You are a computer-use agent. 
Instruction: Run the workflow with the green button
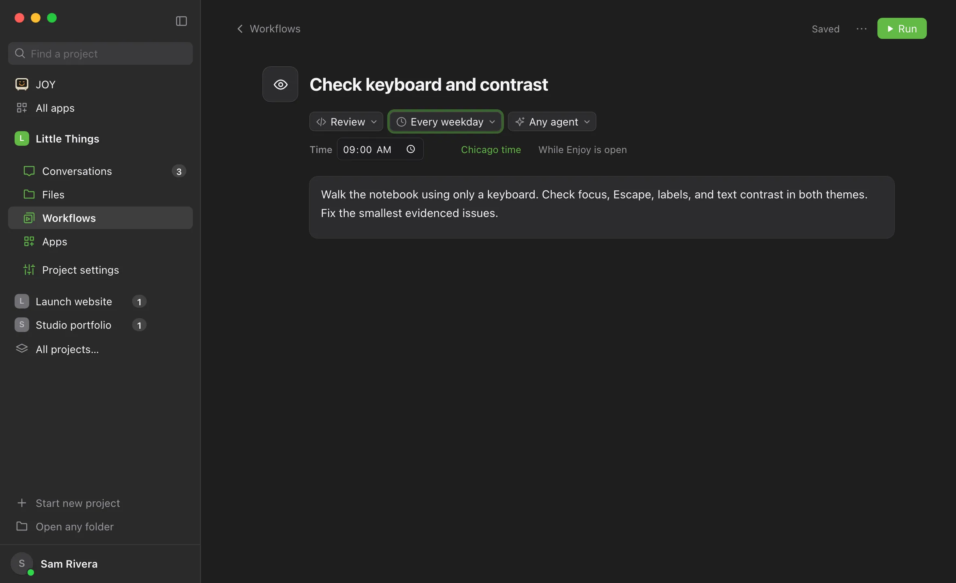click(x=902, y=28)
